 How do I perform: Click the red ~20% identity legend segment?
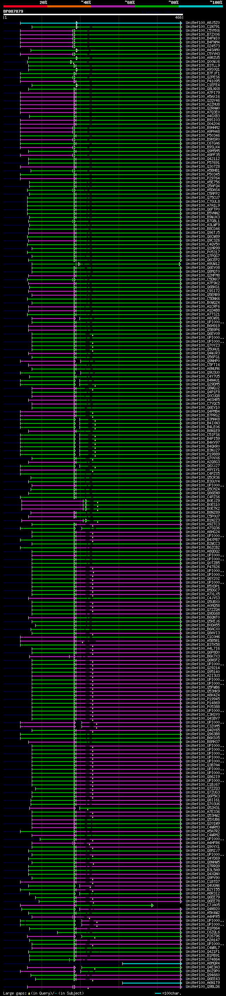point(25,6)
